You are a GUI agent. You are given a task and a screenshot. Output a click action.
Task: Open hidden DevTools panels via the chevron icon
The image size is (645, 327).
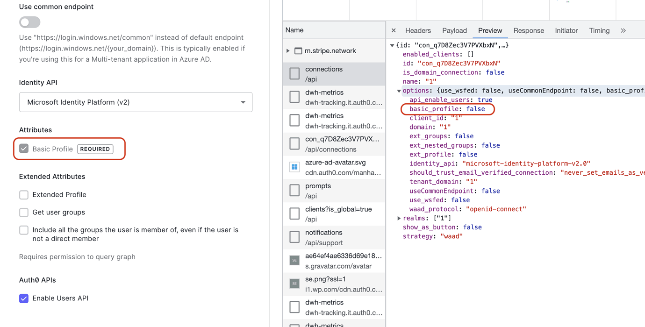623,30
